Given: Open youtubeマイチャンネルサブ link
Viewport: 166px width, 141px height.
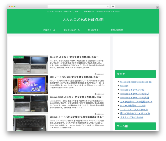Looking at the screenshot, I should click(134, 94).
